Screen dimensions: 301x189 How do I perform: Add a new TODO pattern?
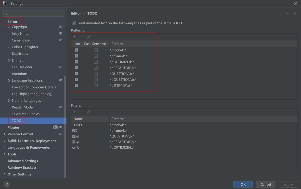point(75,37)
